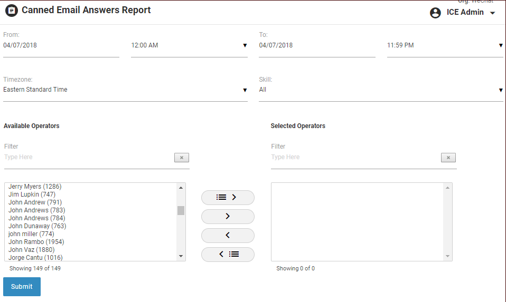Click the user avatar icon near ICE Admin
Screen dimensions: 506x302
(x=435, y=13)
